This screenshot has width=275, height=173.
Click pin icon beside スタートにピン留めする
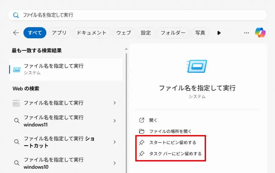pos(142,142)
